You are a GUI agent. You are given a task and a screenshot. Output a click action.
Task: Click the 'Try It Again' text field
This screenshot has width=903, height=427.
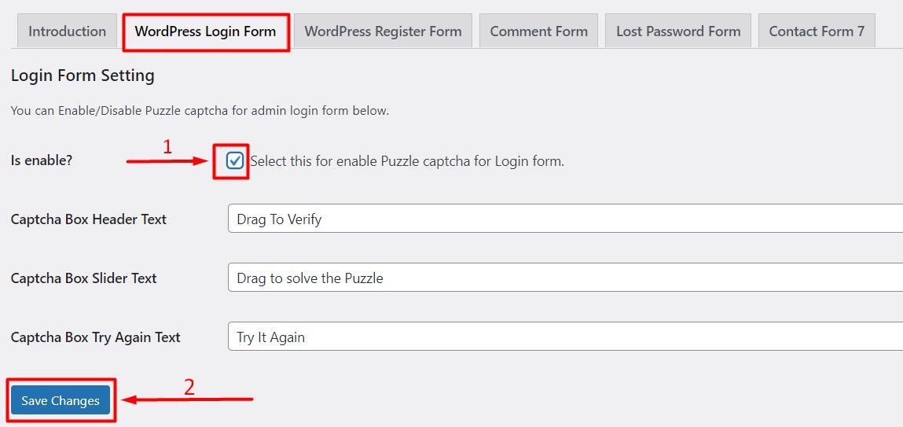click(x=566, y=337)
